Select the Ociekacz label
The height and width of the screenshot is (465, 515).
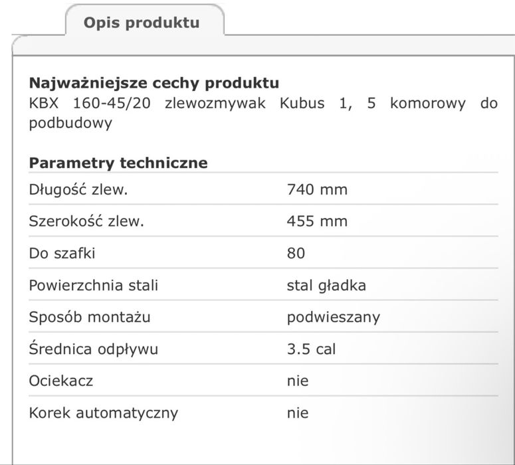coord(61,381)
